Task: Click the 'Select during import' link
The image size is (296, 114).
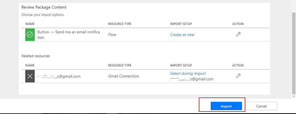Action: [188, 74]
